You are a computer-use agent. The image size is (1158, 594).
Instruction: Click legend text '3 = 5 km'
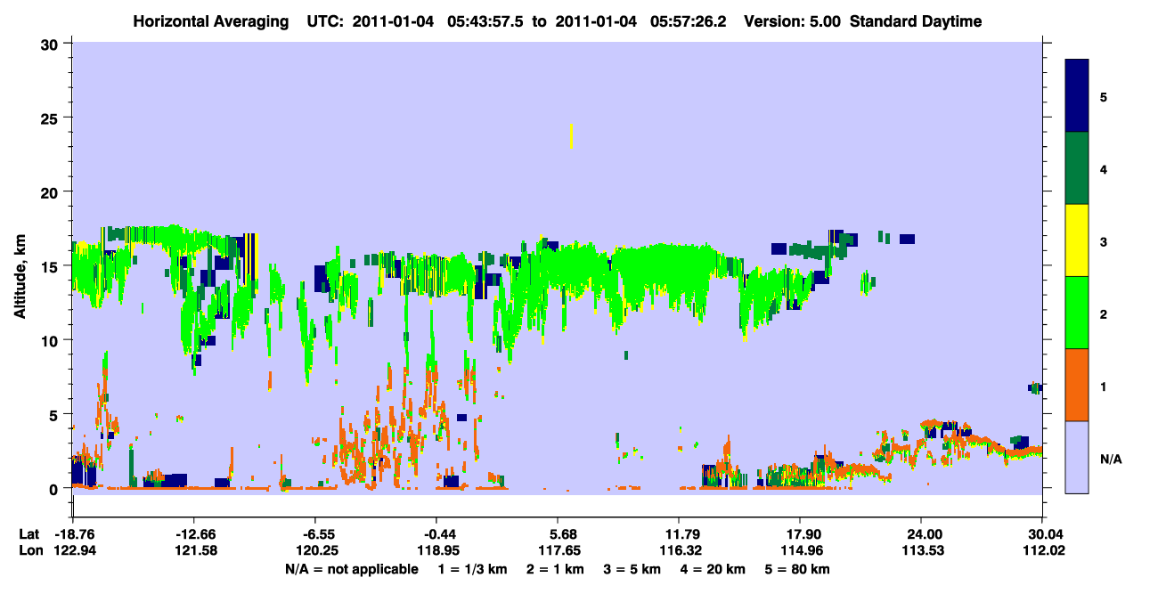(632, 569)
